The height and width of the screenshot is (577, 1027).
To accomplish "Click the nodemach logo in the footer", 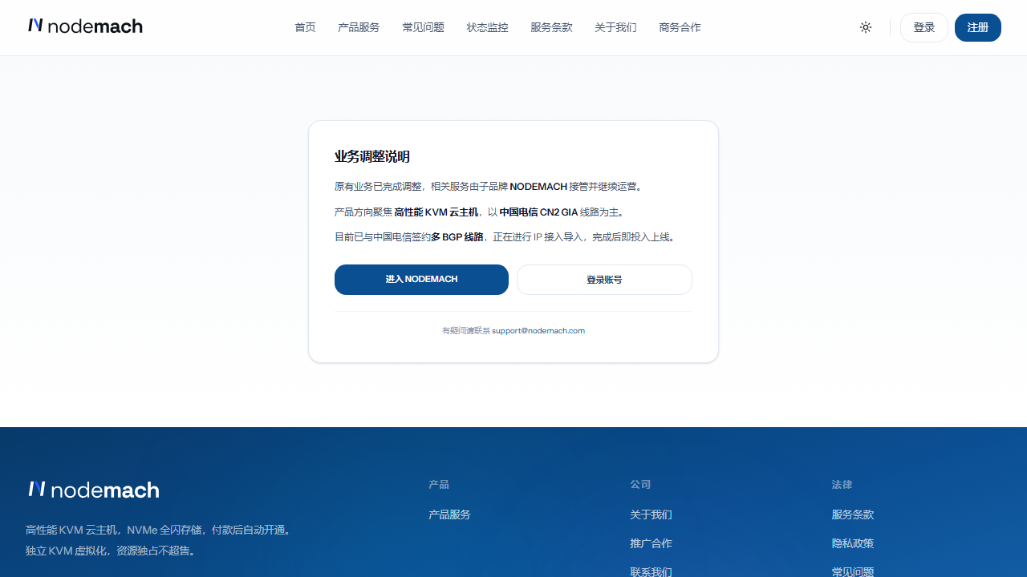I will [94, 490].
